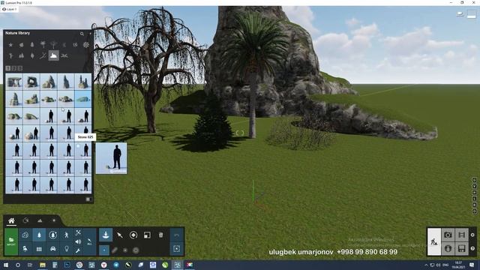
Task: Click the Undo arrow button
Action: tap(177, 235)
